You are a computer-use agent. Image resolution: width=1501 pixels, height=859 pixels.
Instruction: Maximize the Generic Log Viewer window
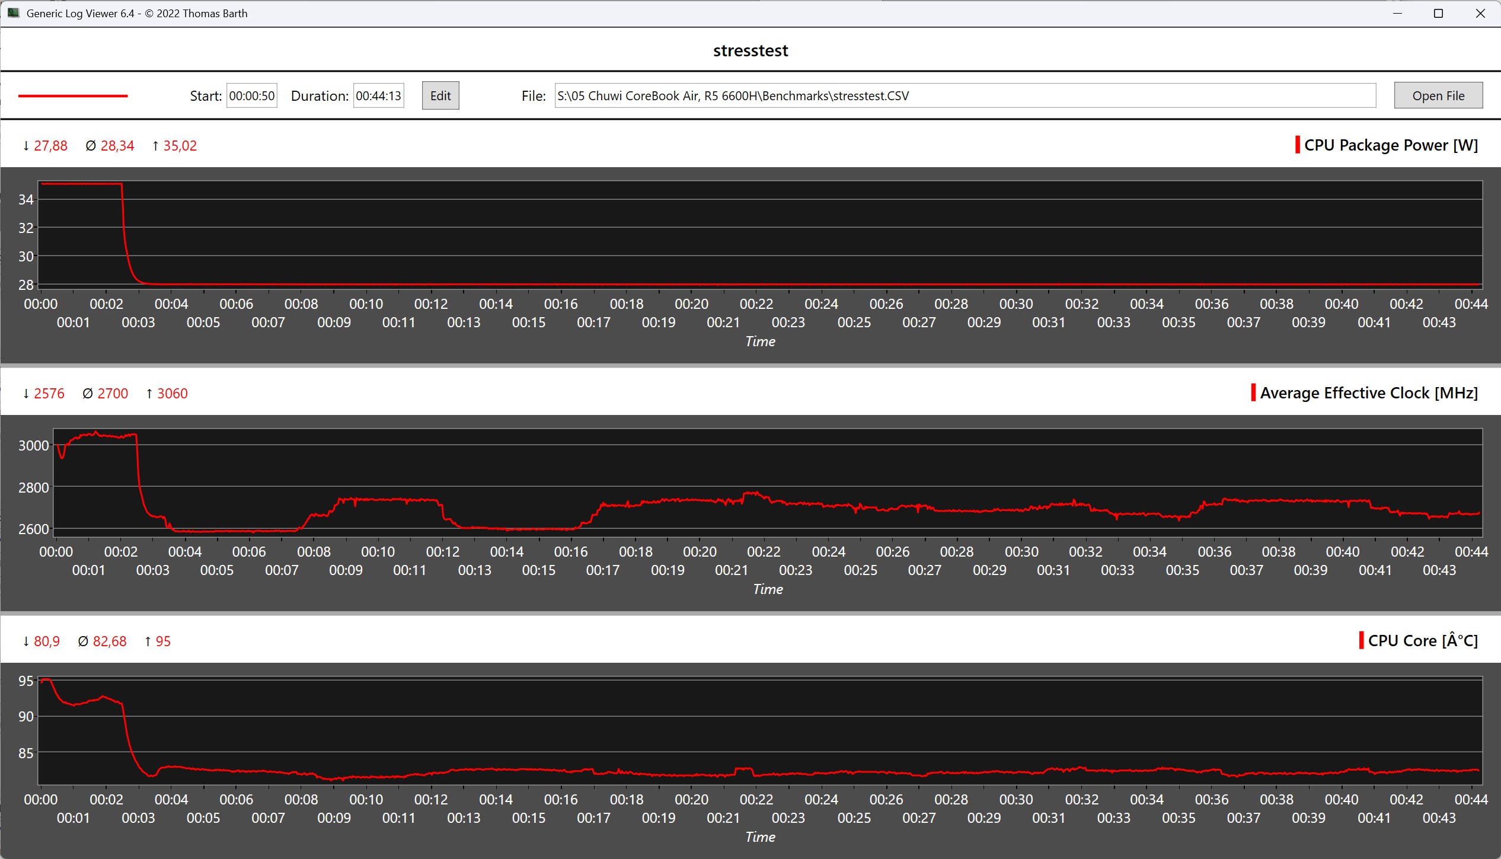pyautogui.click(x=1438, y=13)
